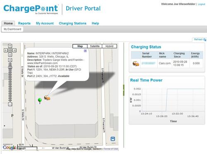Pan the map left with arrow

[x=6, y=50]
